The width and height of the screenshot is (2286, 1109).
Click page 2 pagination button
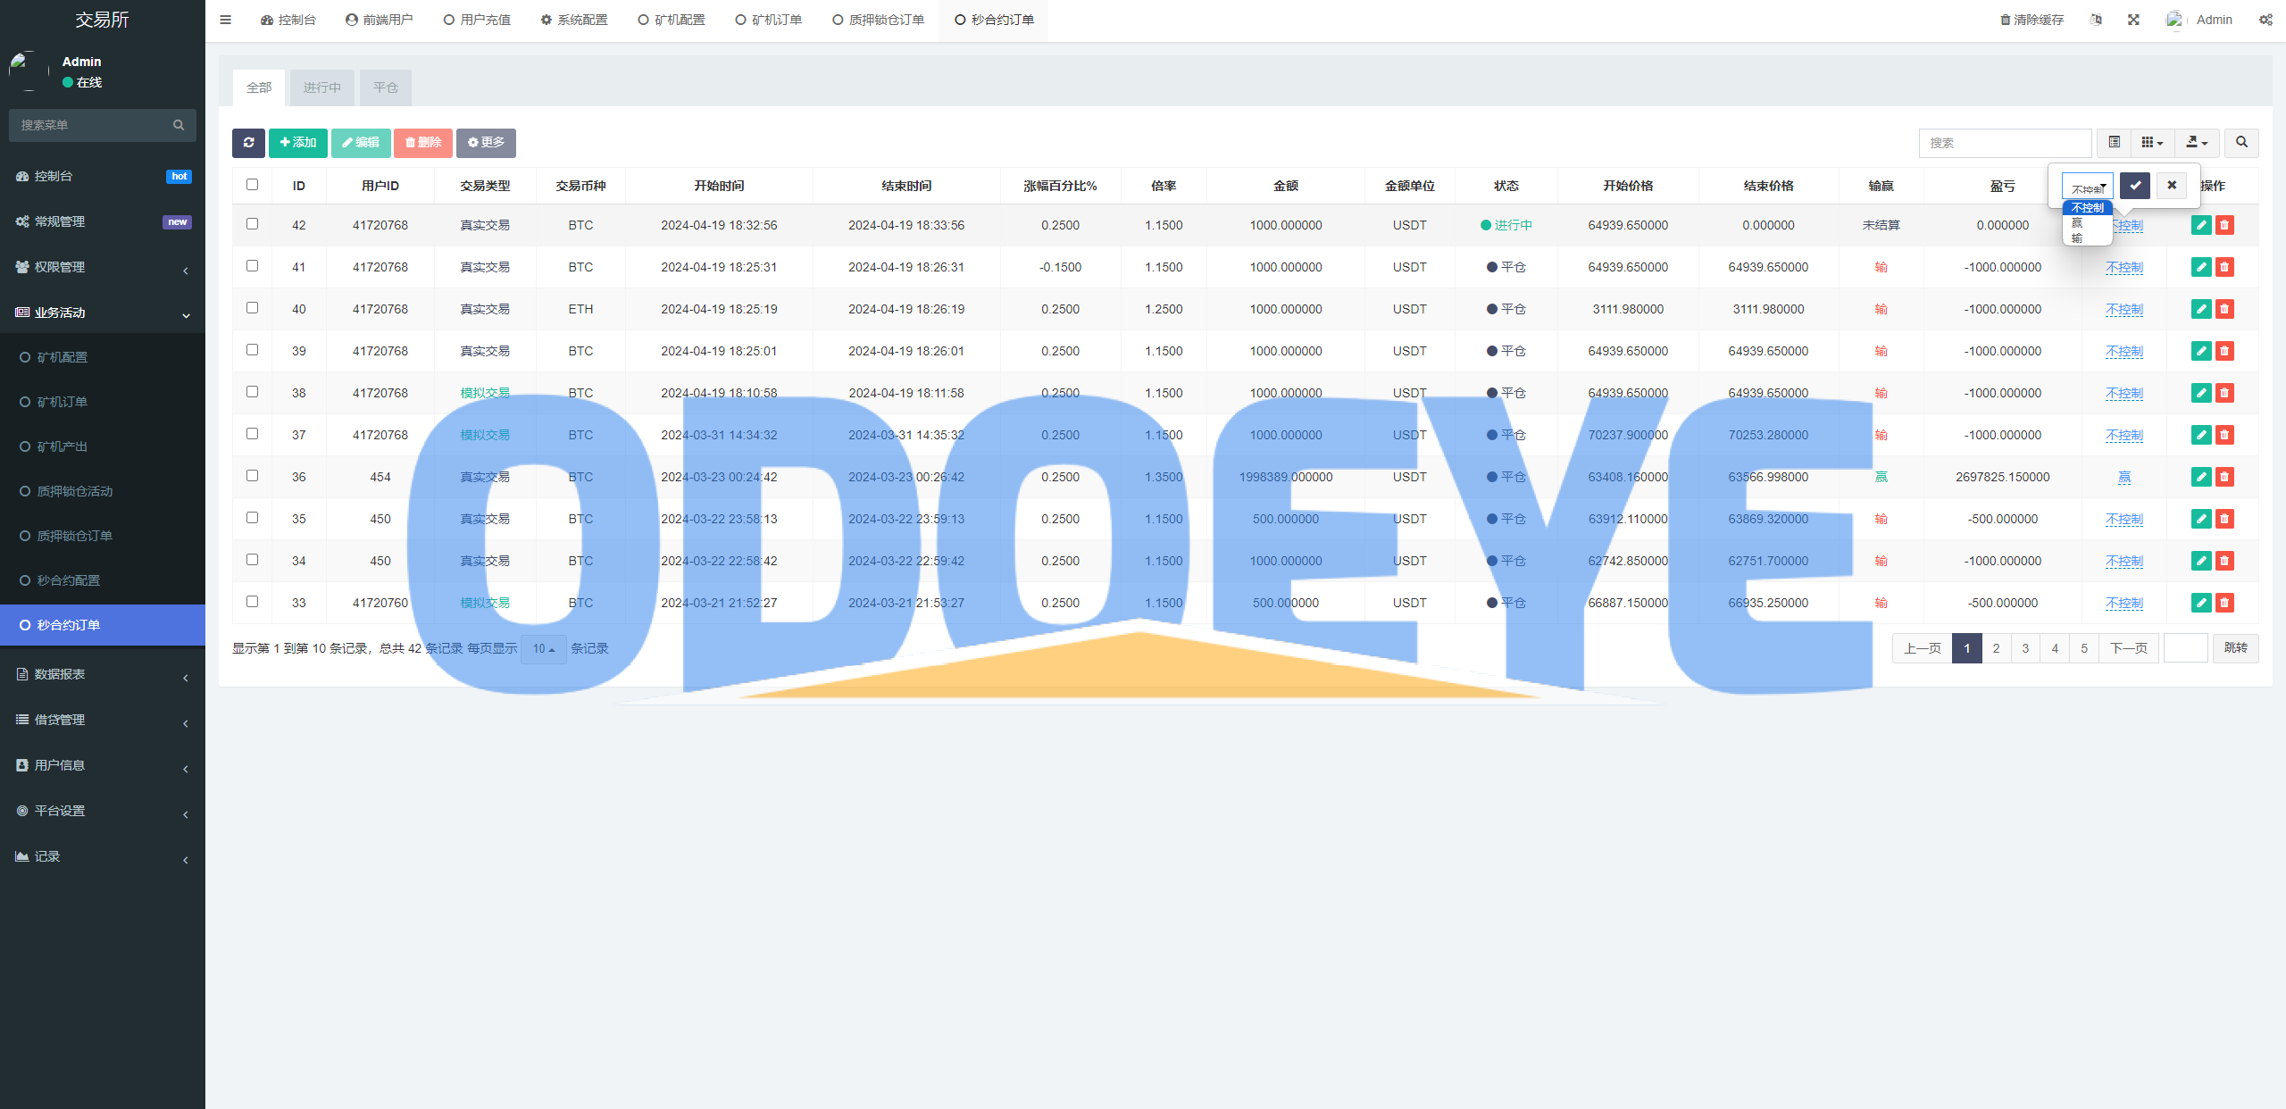[1996, 647]
